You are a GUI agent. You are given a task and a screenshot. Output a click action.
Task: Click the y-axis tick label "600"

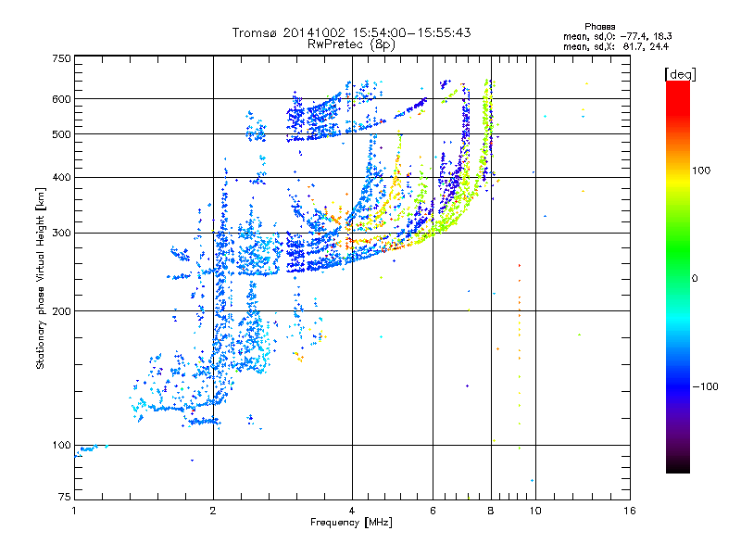[61, 99]
